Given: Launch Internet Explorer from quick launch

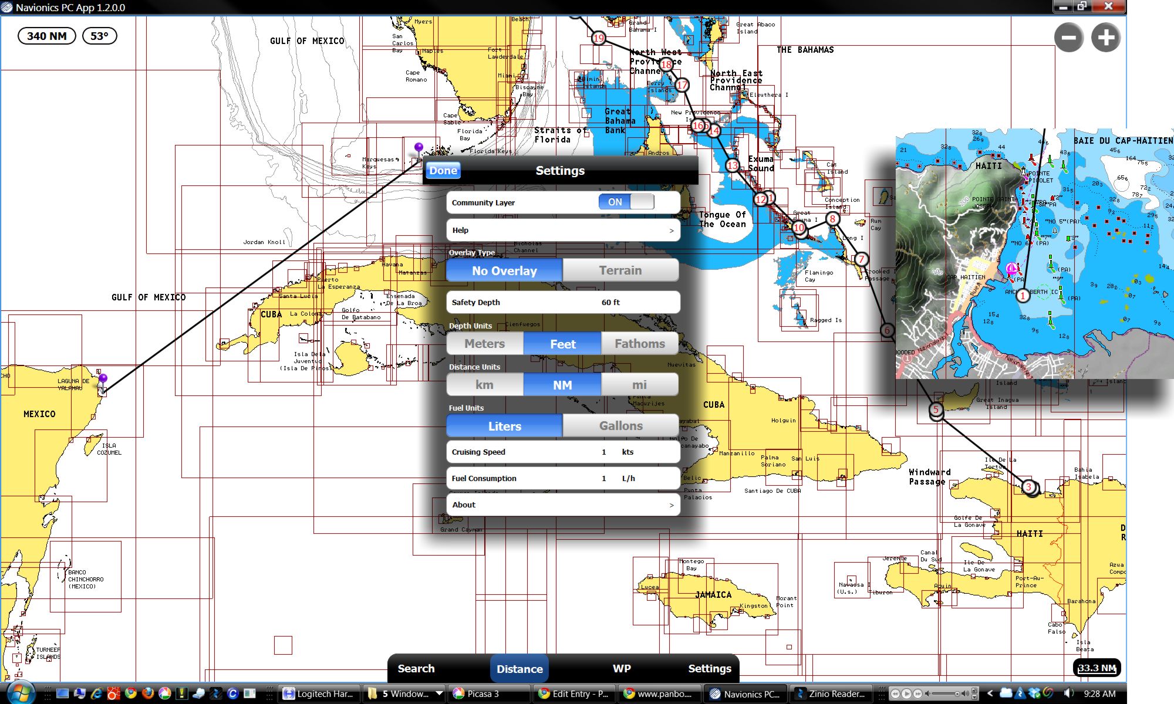Looking at the screenshot, I should (96, 693).
